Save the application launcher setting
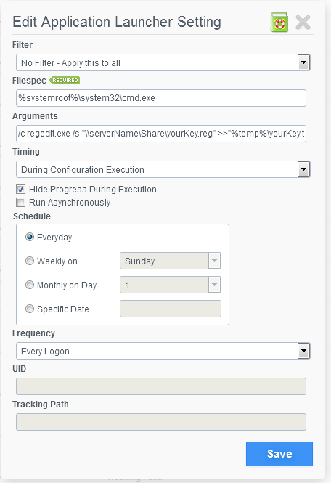Screen dimensions: 331x483 tap(279, 454)
